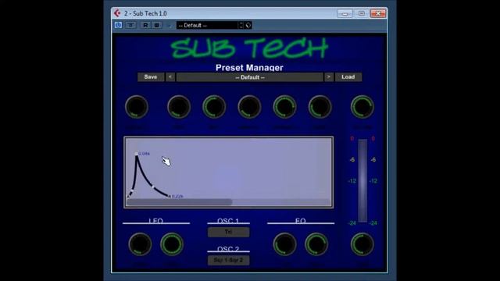The image size is (500, 281).
Task: Click the Save preset button
Action: click(x=151, y=76)
